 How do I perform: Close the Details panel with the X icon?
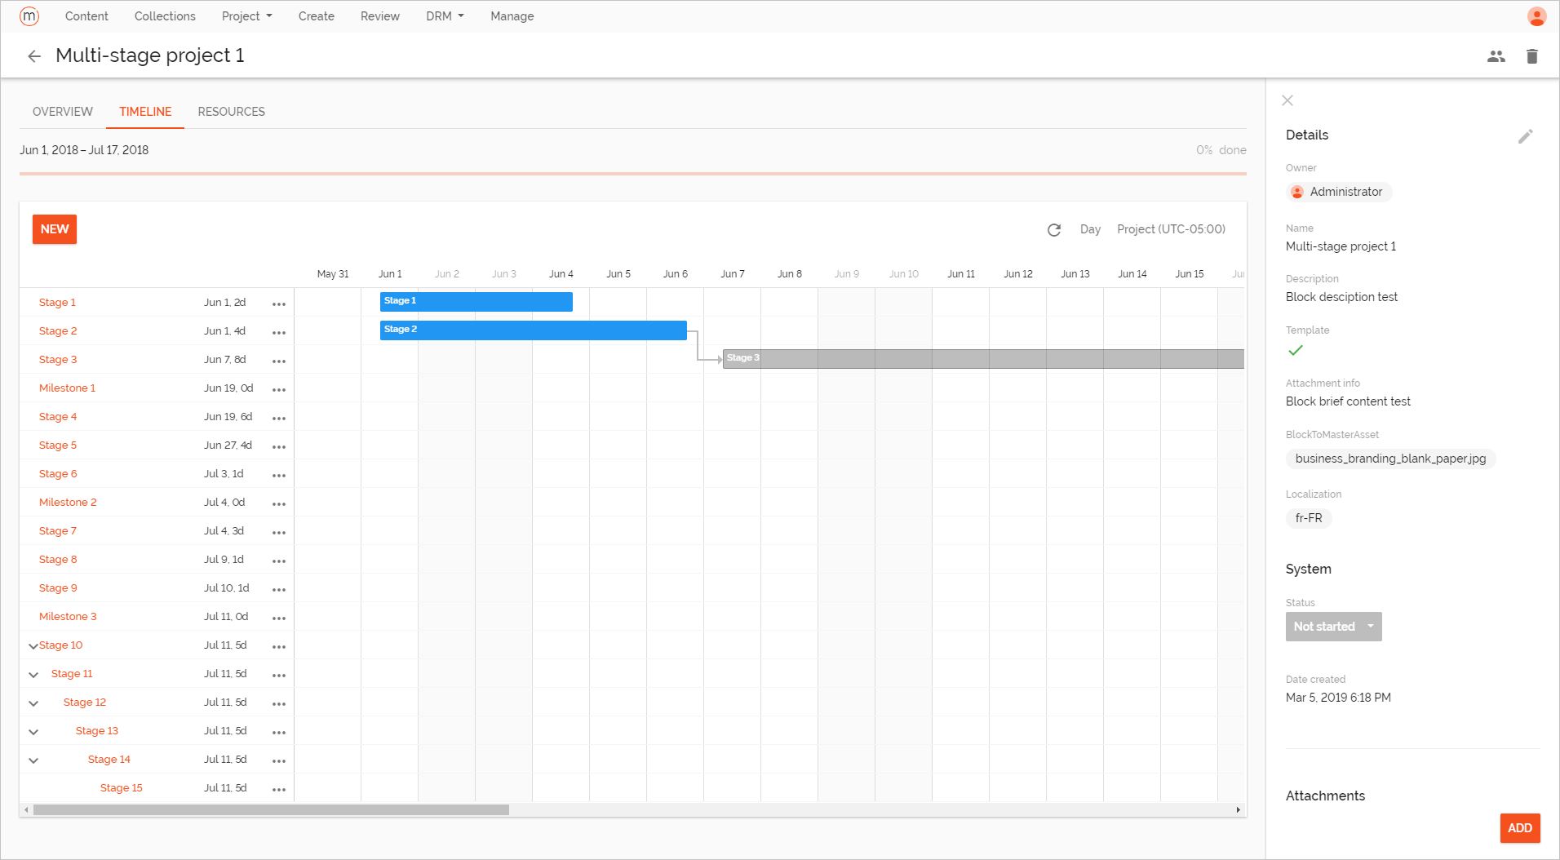coord(1287,100)
